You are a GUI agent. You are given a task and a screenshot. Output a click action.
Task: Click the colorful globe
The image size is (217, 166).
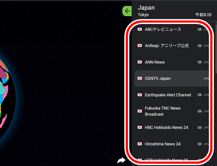point(8,99)
